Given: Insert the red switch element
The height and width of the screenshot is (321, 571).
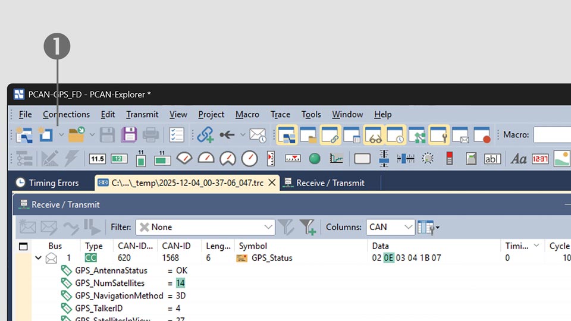Looking at the screenshot, I should (450, 159).
